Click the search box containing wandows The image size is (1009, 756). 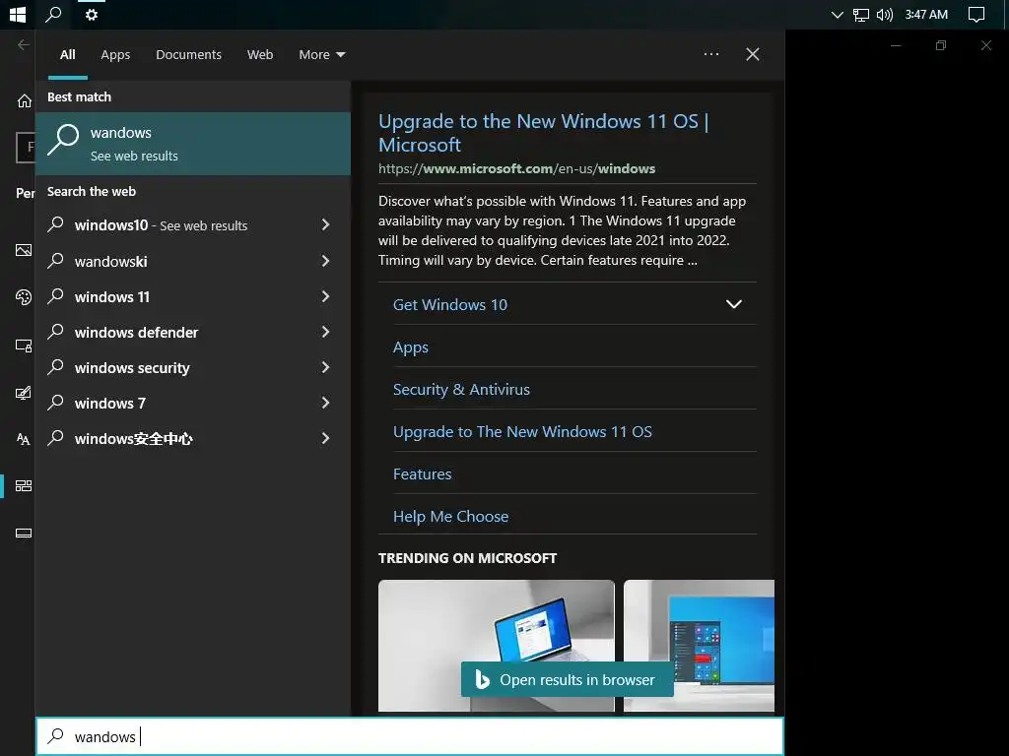(x=410, y=736)
